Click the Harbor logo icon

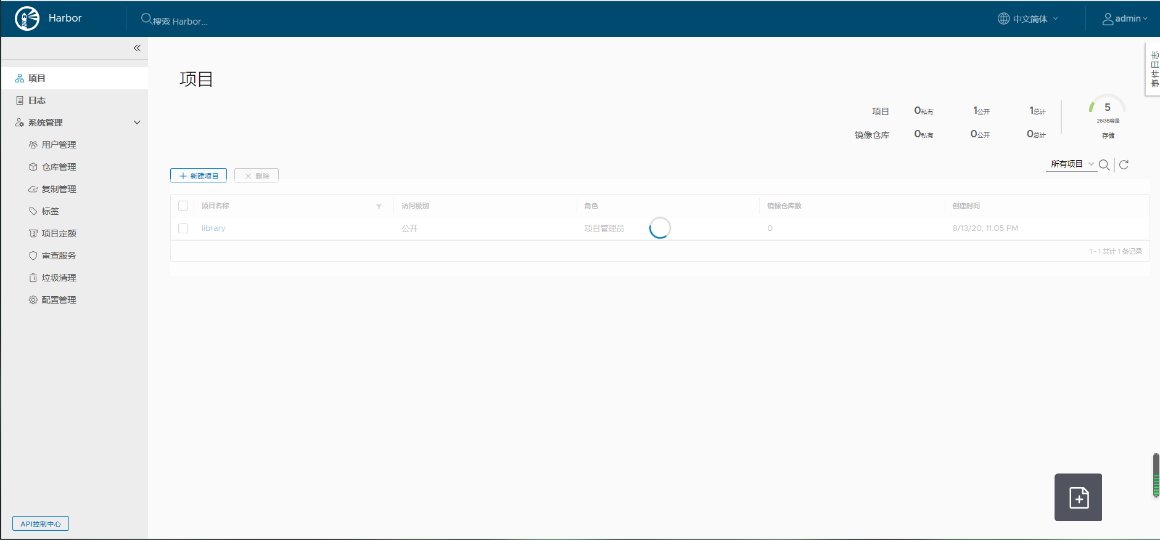click(27, 18)
